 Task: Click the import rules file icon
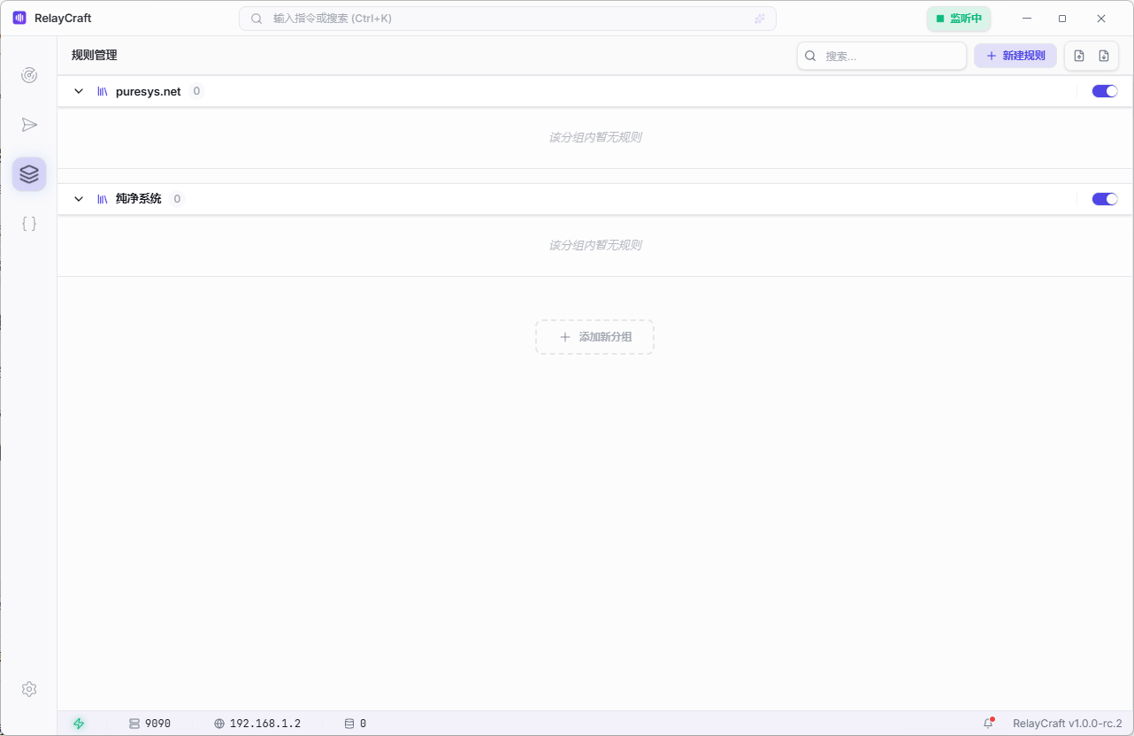[1079, 56]
